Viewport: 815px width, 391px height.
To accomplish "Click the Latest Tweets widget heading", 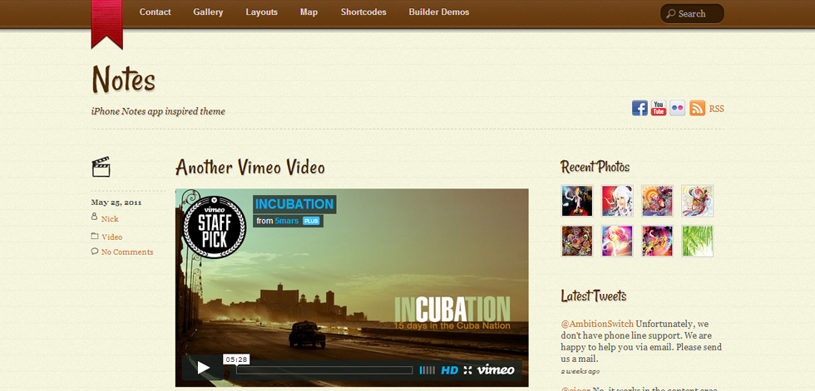I will pyautogui.click(x=594, y=296).
